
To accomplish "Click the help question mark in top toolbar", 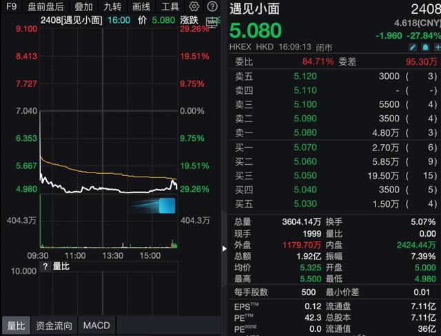I will pyautogui.click(x=212, y=6).
